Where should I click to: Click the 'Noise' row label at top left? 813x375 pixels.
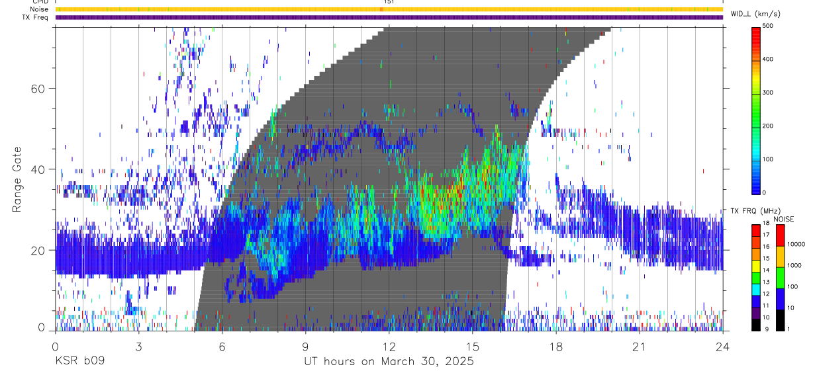(40, 9)
